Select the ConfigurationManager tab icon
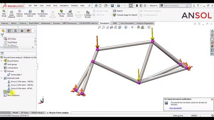Viewport: 214px width, 120px height. tap(16, 31)
